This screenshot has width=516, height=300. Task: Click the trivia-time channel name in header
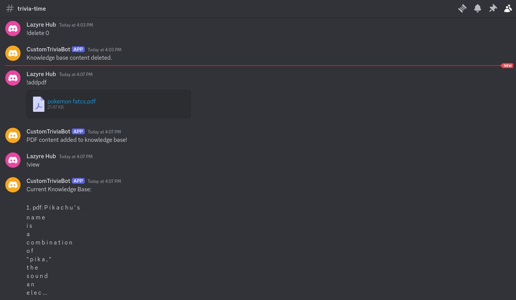[32, 8]
